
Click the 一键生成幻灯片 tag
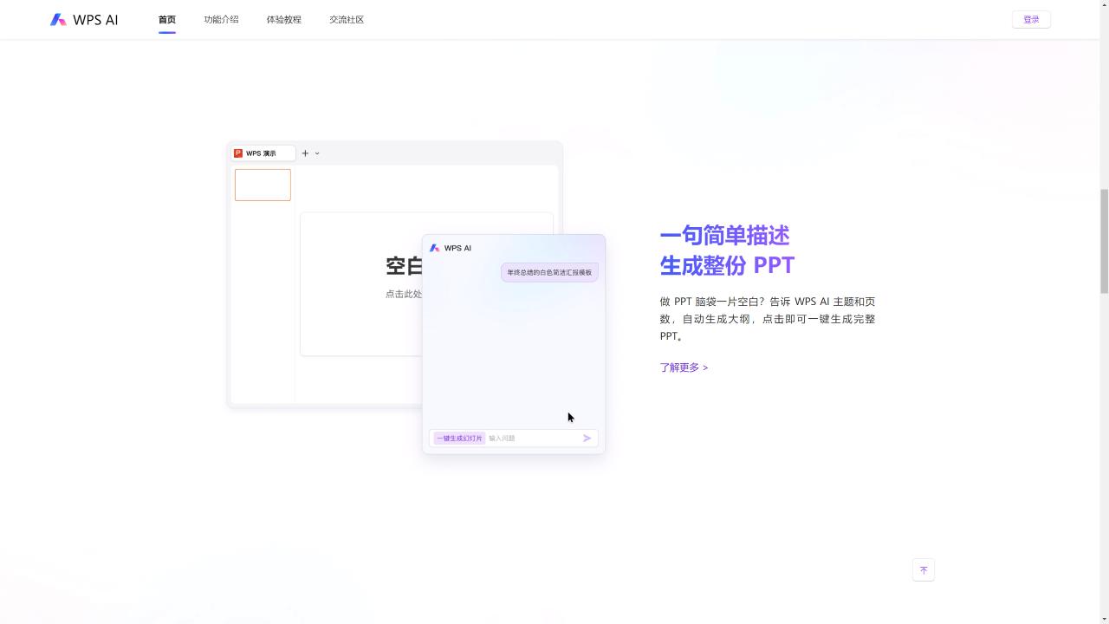pyautogui.click(x=459, y=439)
